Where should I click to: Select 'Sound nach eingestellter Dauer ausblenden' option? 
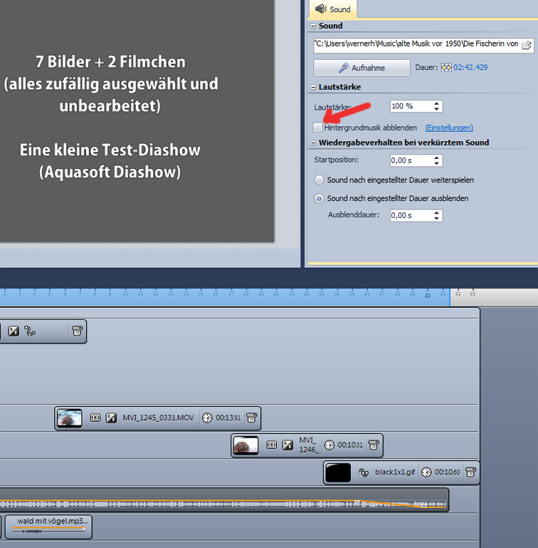(320, 198)
